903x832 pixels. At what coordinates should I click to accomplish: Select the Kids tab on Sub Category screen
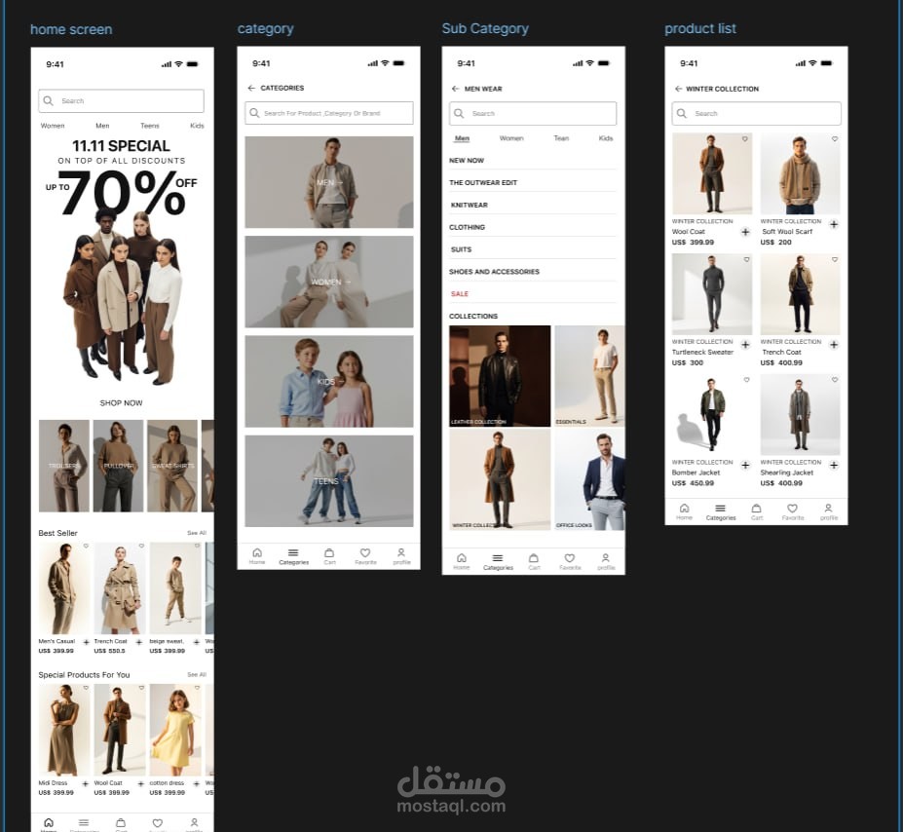coord(606,138)
